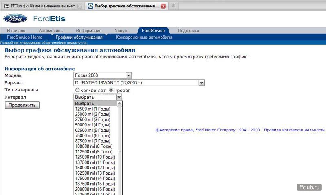Close the 'Выбор графика обслуживания' tab

[x=163, y=6]
